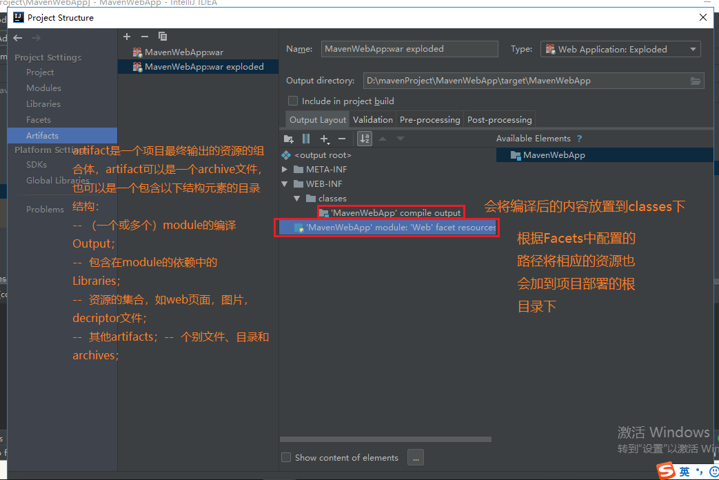Copy the selected artifact icon
The width and height of the screenshot is (719, 480).
point(162,37)
